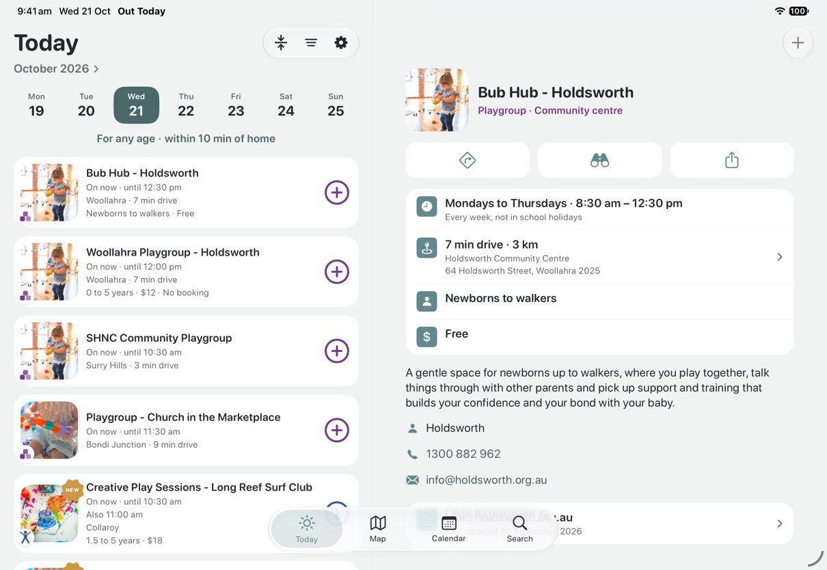Viewport: 827px width, 570px height.
Task: Tap the phone icon beside 1300 882 962
Action: pyautogui.click(x=412, y=454)
